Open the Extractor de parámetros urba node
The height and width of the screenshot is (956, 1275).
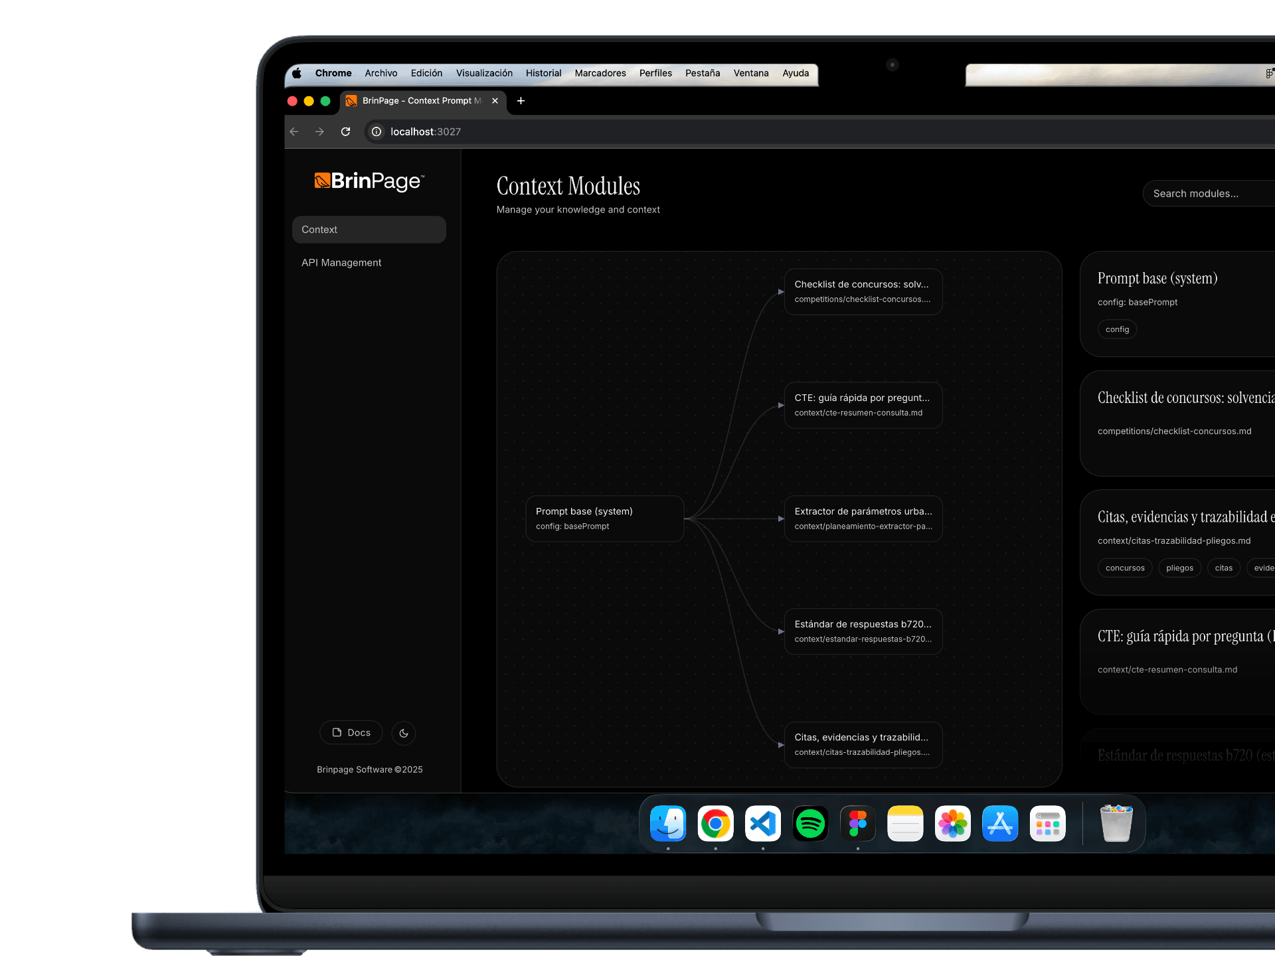(863, 518)
